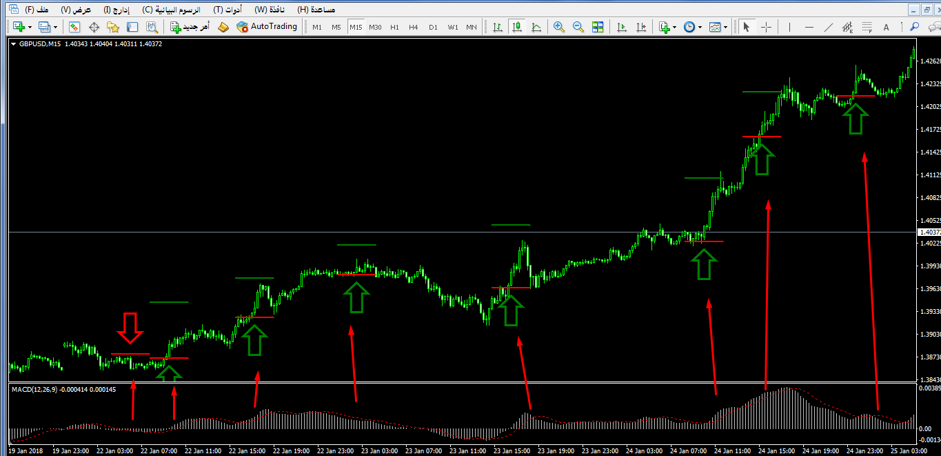The image size is (941, 456).
Task: Switch chart to candlestick display mode
Action: coord(516,27)
